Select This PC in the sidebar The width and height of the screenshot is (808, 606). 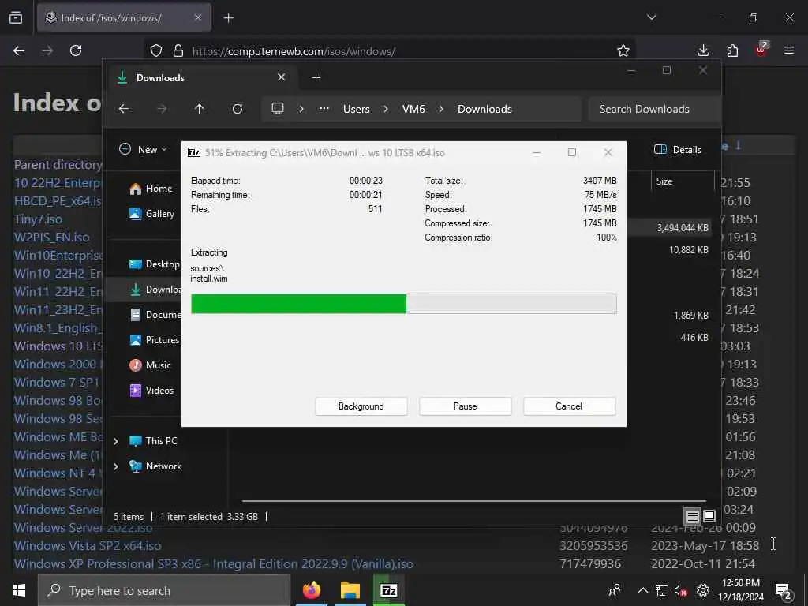[154, 440]
